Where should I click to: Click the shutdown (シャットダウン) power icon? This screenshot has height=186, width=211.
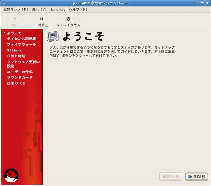(69, 19)
